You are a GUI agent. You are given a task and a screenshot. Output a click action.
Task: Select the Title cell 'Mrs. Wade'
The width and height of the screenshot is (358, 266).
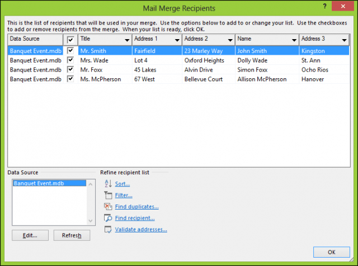(x=105, y=60)
